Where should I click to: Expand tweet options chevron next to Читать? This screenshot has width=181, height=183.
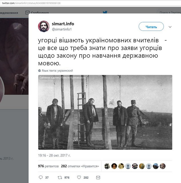[170, 27]
